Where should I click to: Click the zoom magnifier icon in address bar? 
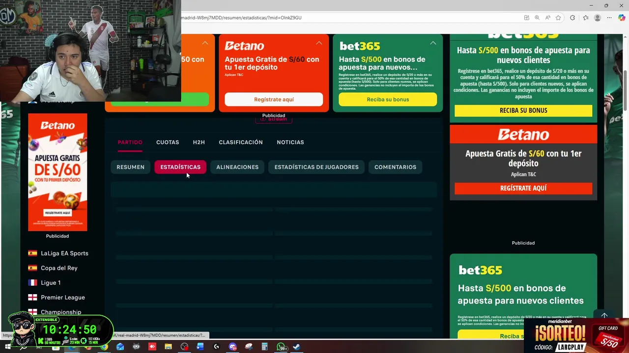(x=537, y=18)
